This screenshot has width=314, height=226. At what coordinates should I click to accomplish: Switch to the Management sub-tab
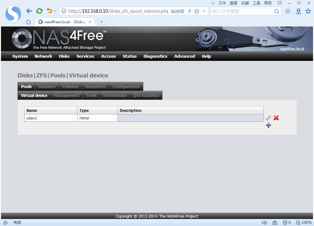click(67, 95)
